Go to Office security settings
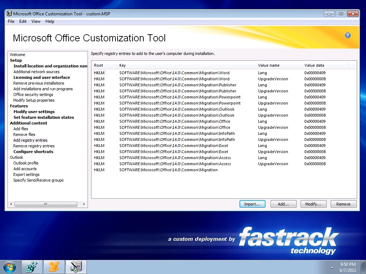Screen dimensions: 366x274 (x=33, y=95)
